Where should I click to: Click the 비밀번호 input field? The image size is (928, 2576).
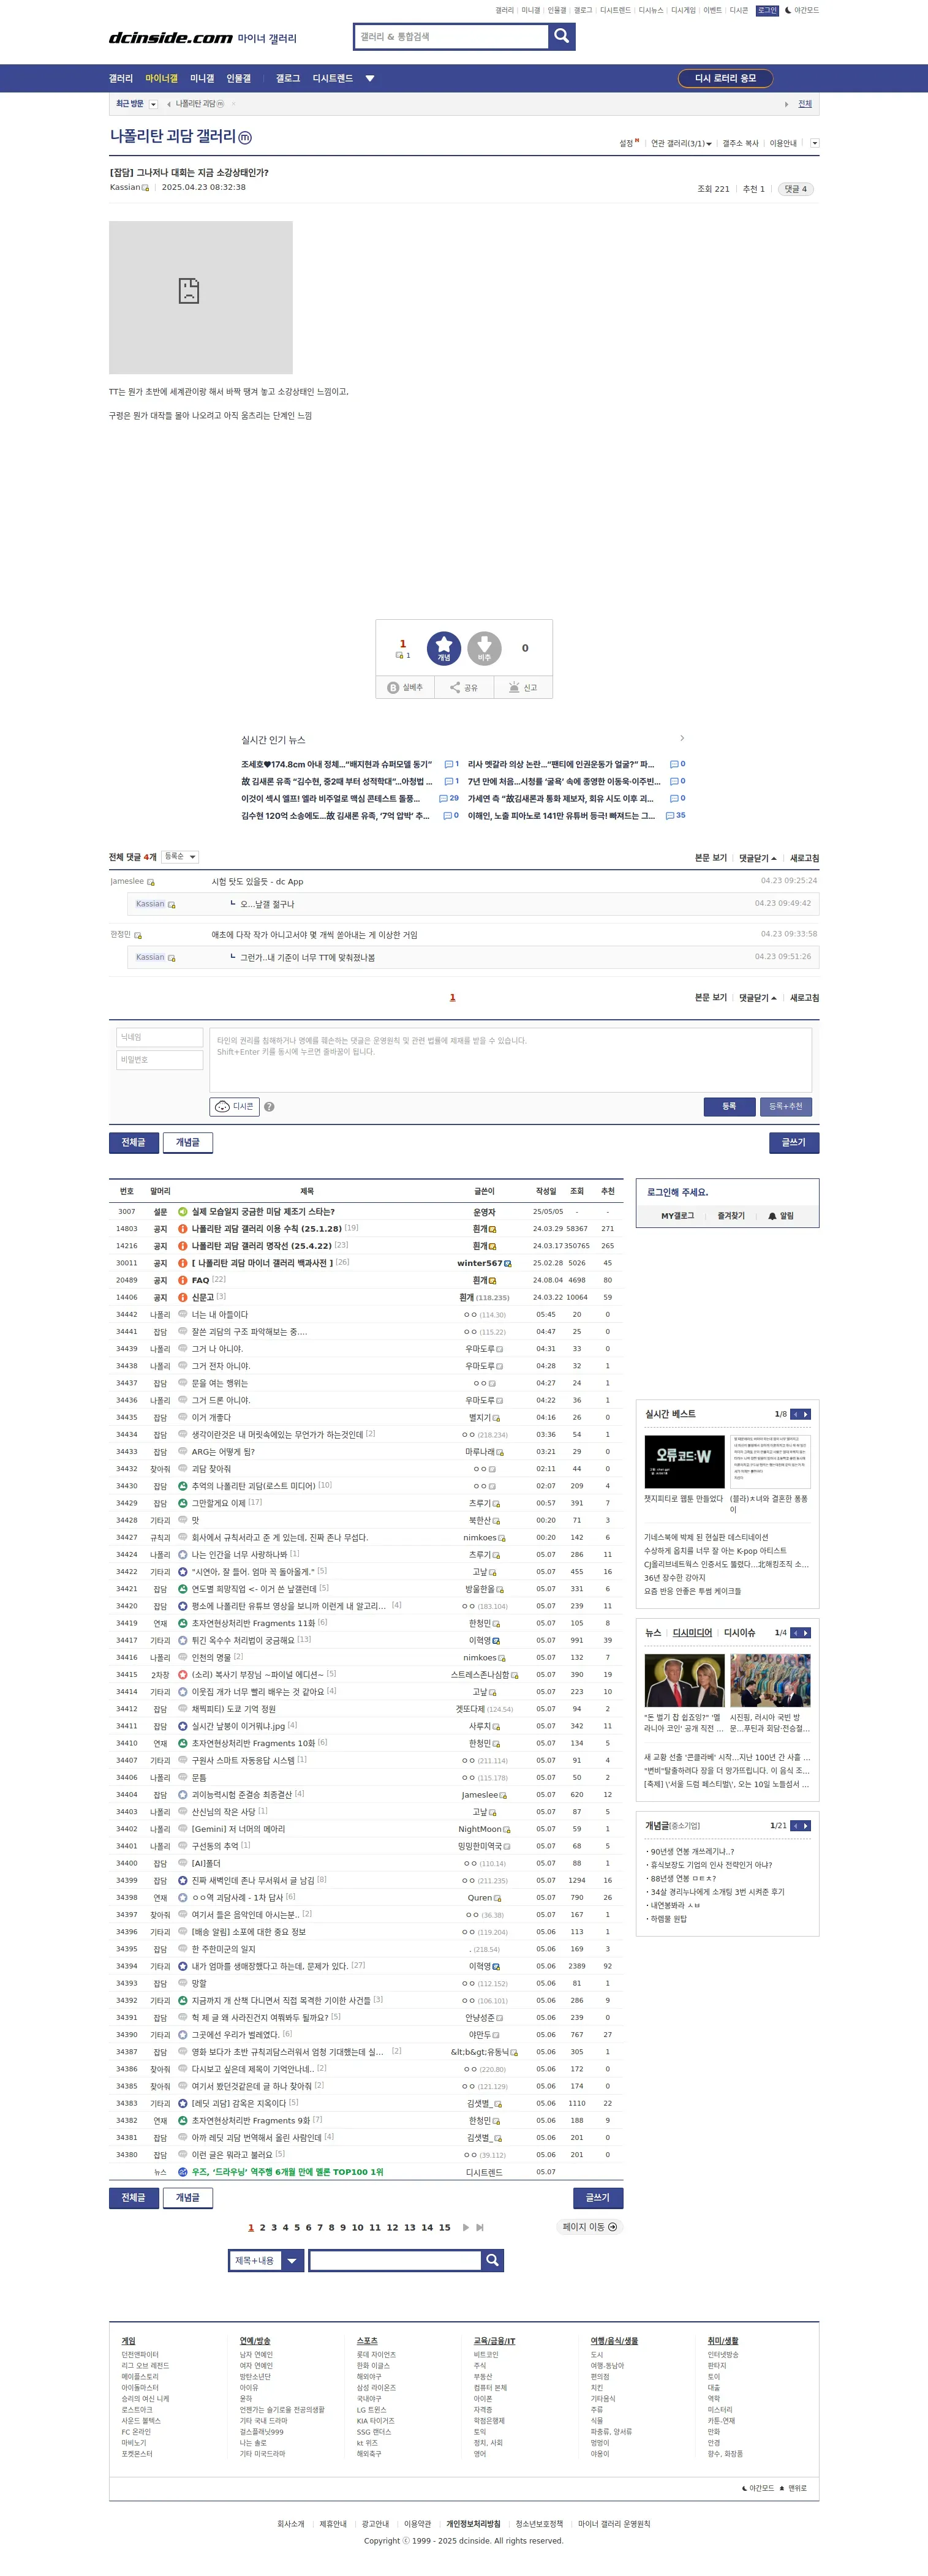(x=160, y=1060)
